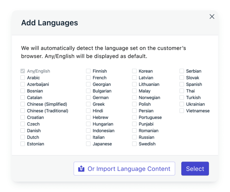
Task: Click the Or Import Language Content button
Action: (x=124, y=169)
